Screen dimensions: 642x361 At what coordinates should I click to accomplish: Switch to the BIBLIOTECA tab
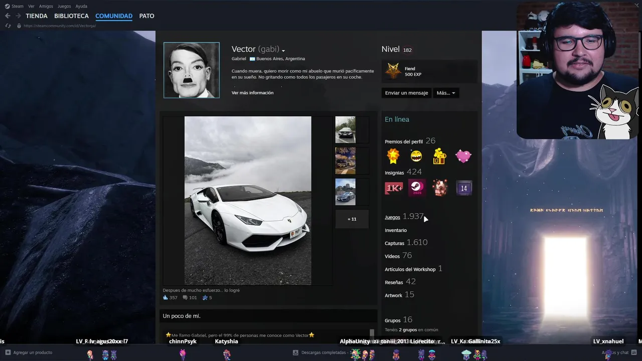point(71,16)
